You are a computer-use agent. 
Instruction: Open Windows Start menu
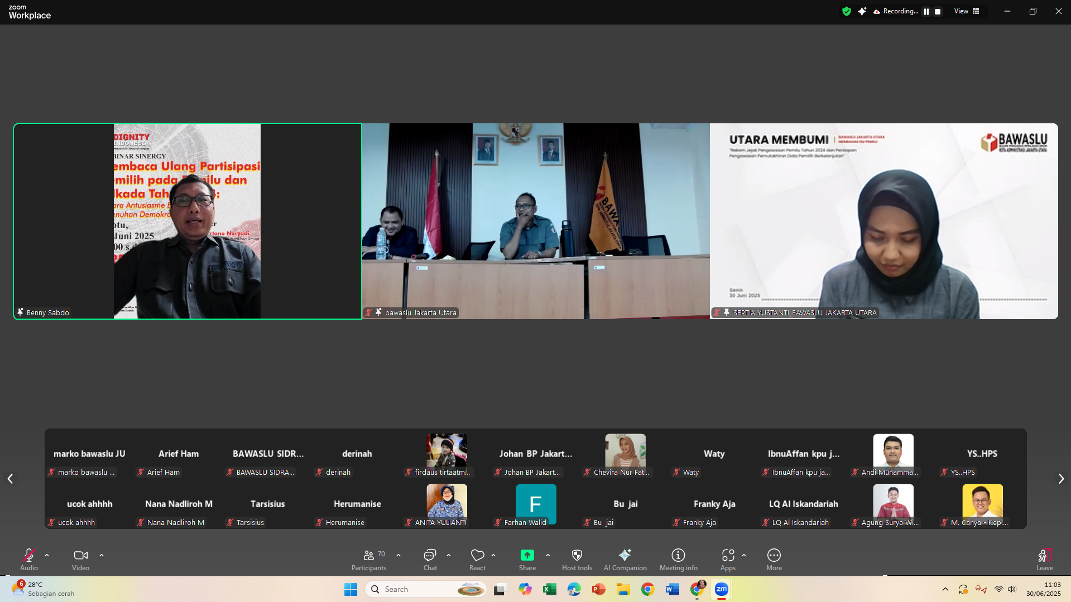click(350, 589)
